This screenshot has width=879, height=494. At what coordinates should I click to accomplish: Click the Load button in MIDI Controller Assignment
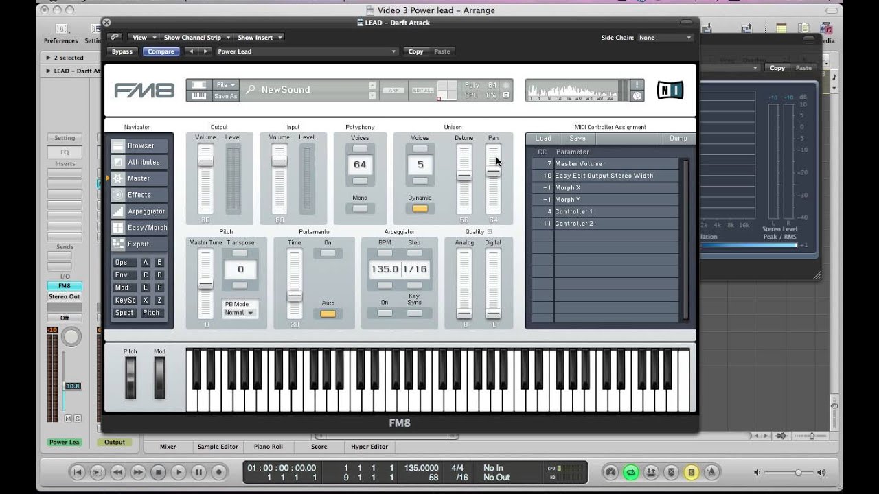pyautogui.click(x=543, y=138)
